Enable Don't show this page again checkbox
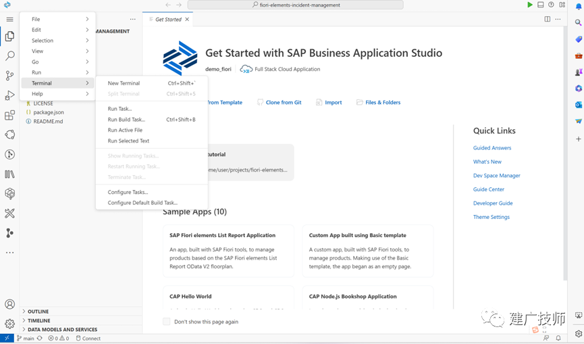This screenshot has height=344, width=584. click(167, 322)
